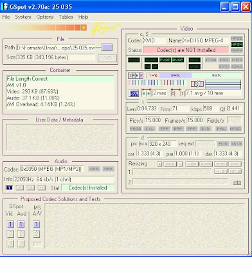Click the blue frame-percentage bar segment

point(175,75)
